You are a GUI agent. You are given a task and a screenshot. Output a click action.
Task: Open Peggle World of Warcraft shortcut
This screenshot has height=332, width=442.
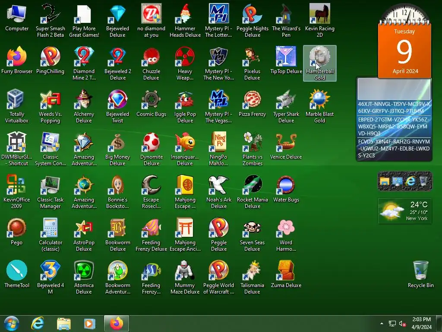(x=218, y=277)
